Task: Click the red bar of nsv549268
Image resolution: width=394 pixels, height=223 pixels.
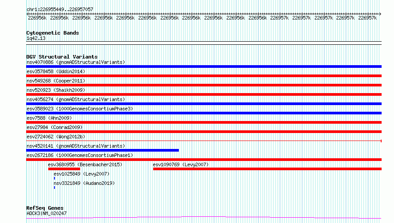Action: (x=204, y=85)
